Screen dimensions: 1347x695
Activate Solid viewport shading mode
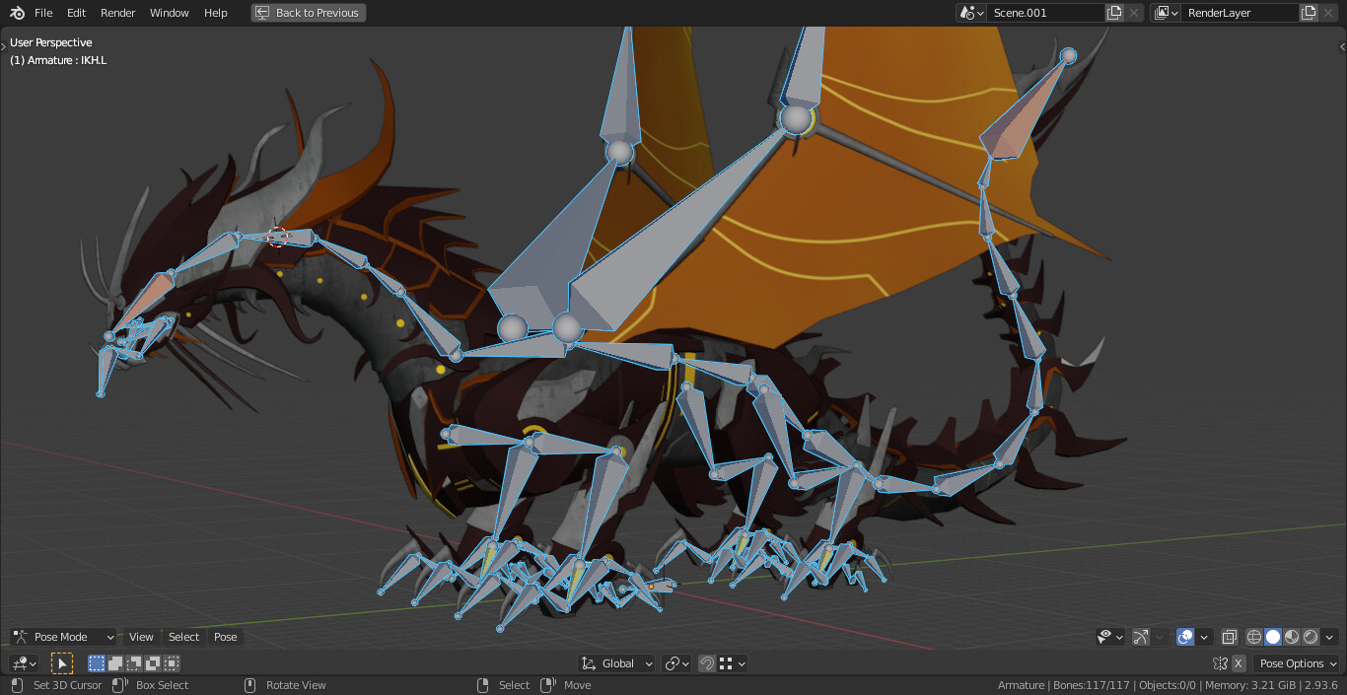(1273, 637)
